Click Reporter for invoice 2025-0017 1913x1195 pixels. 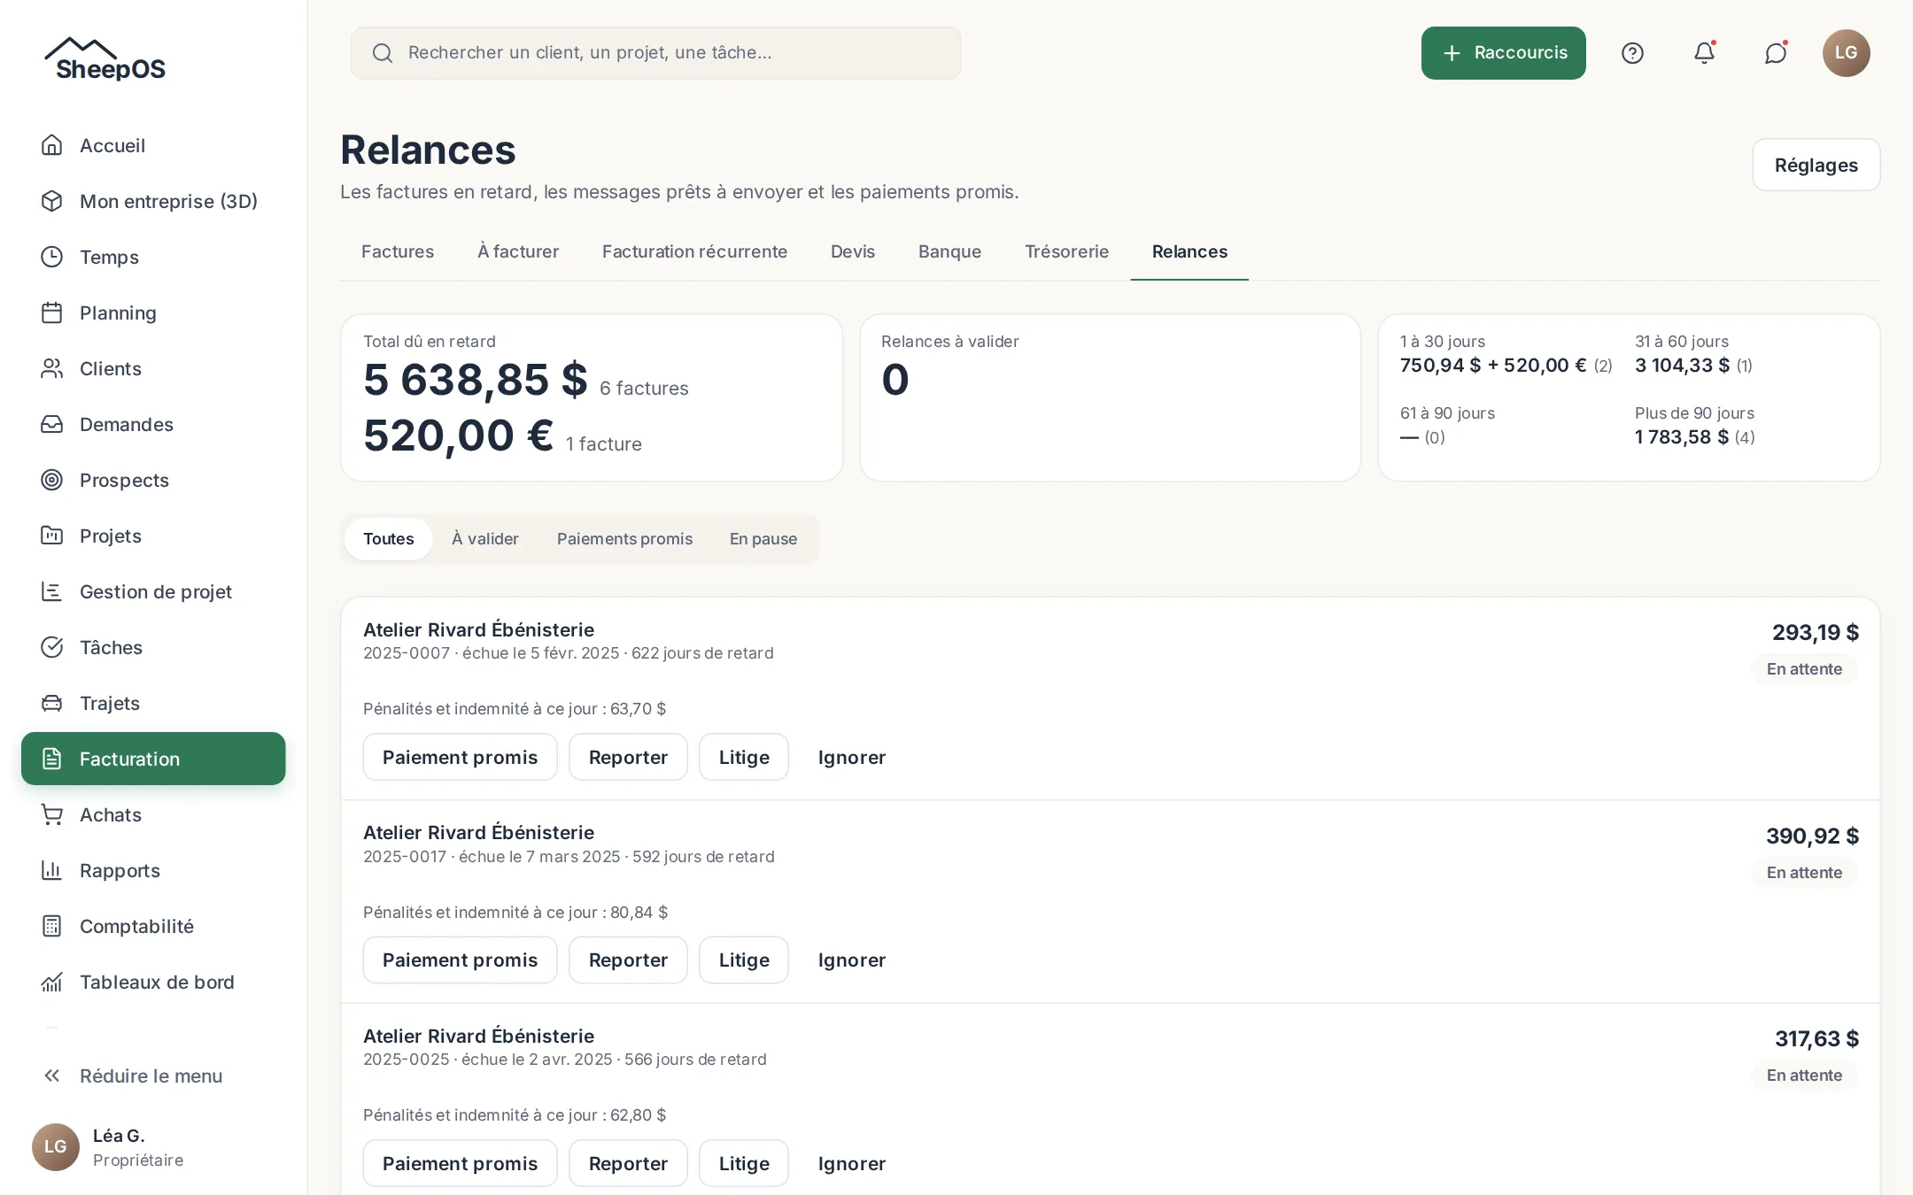point(628,960)
